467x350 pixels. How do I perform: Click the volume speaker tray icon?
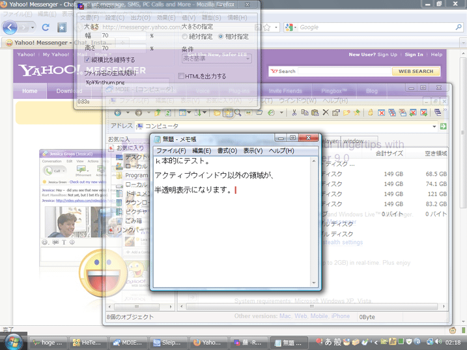(x=438, y=342)
